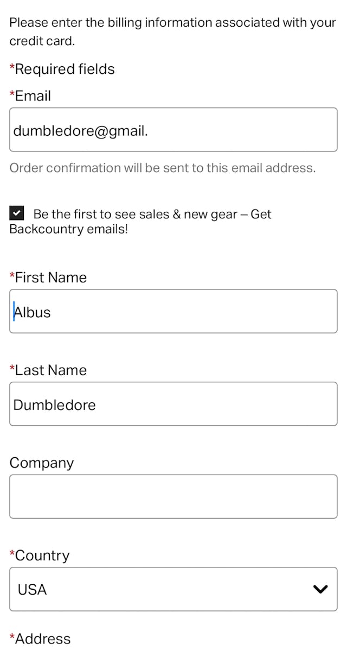Click the Dumbledore text in Last Name
This screenshot has width=347, height=650.
[x=54, y=404]
